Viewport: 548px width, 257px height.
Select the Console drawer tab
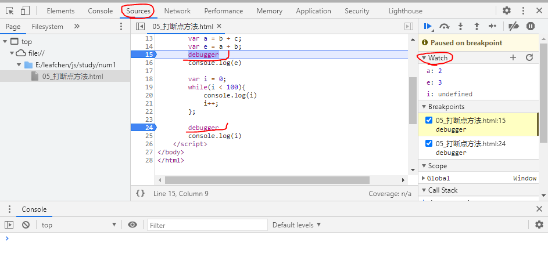click(x=34, y=209)
